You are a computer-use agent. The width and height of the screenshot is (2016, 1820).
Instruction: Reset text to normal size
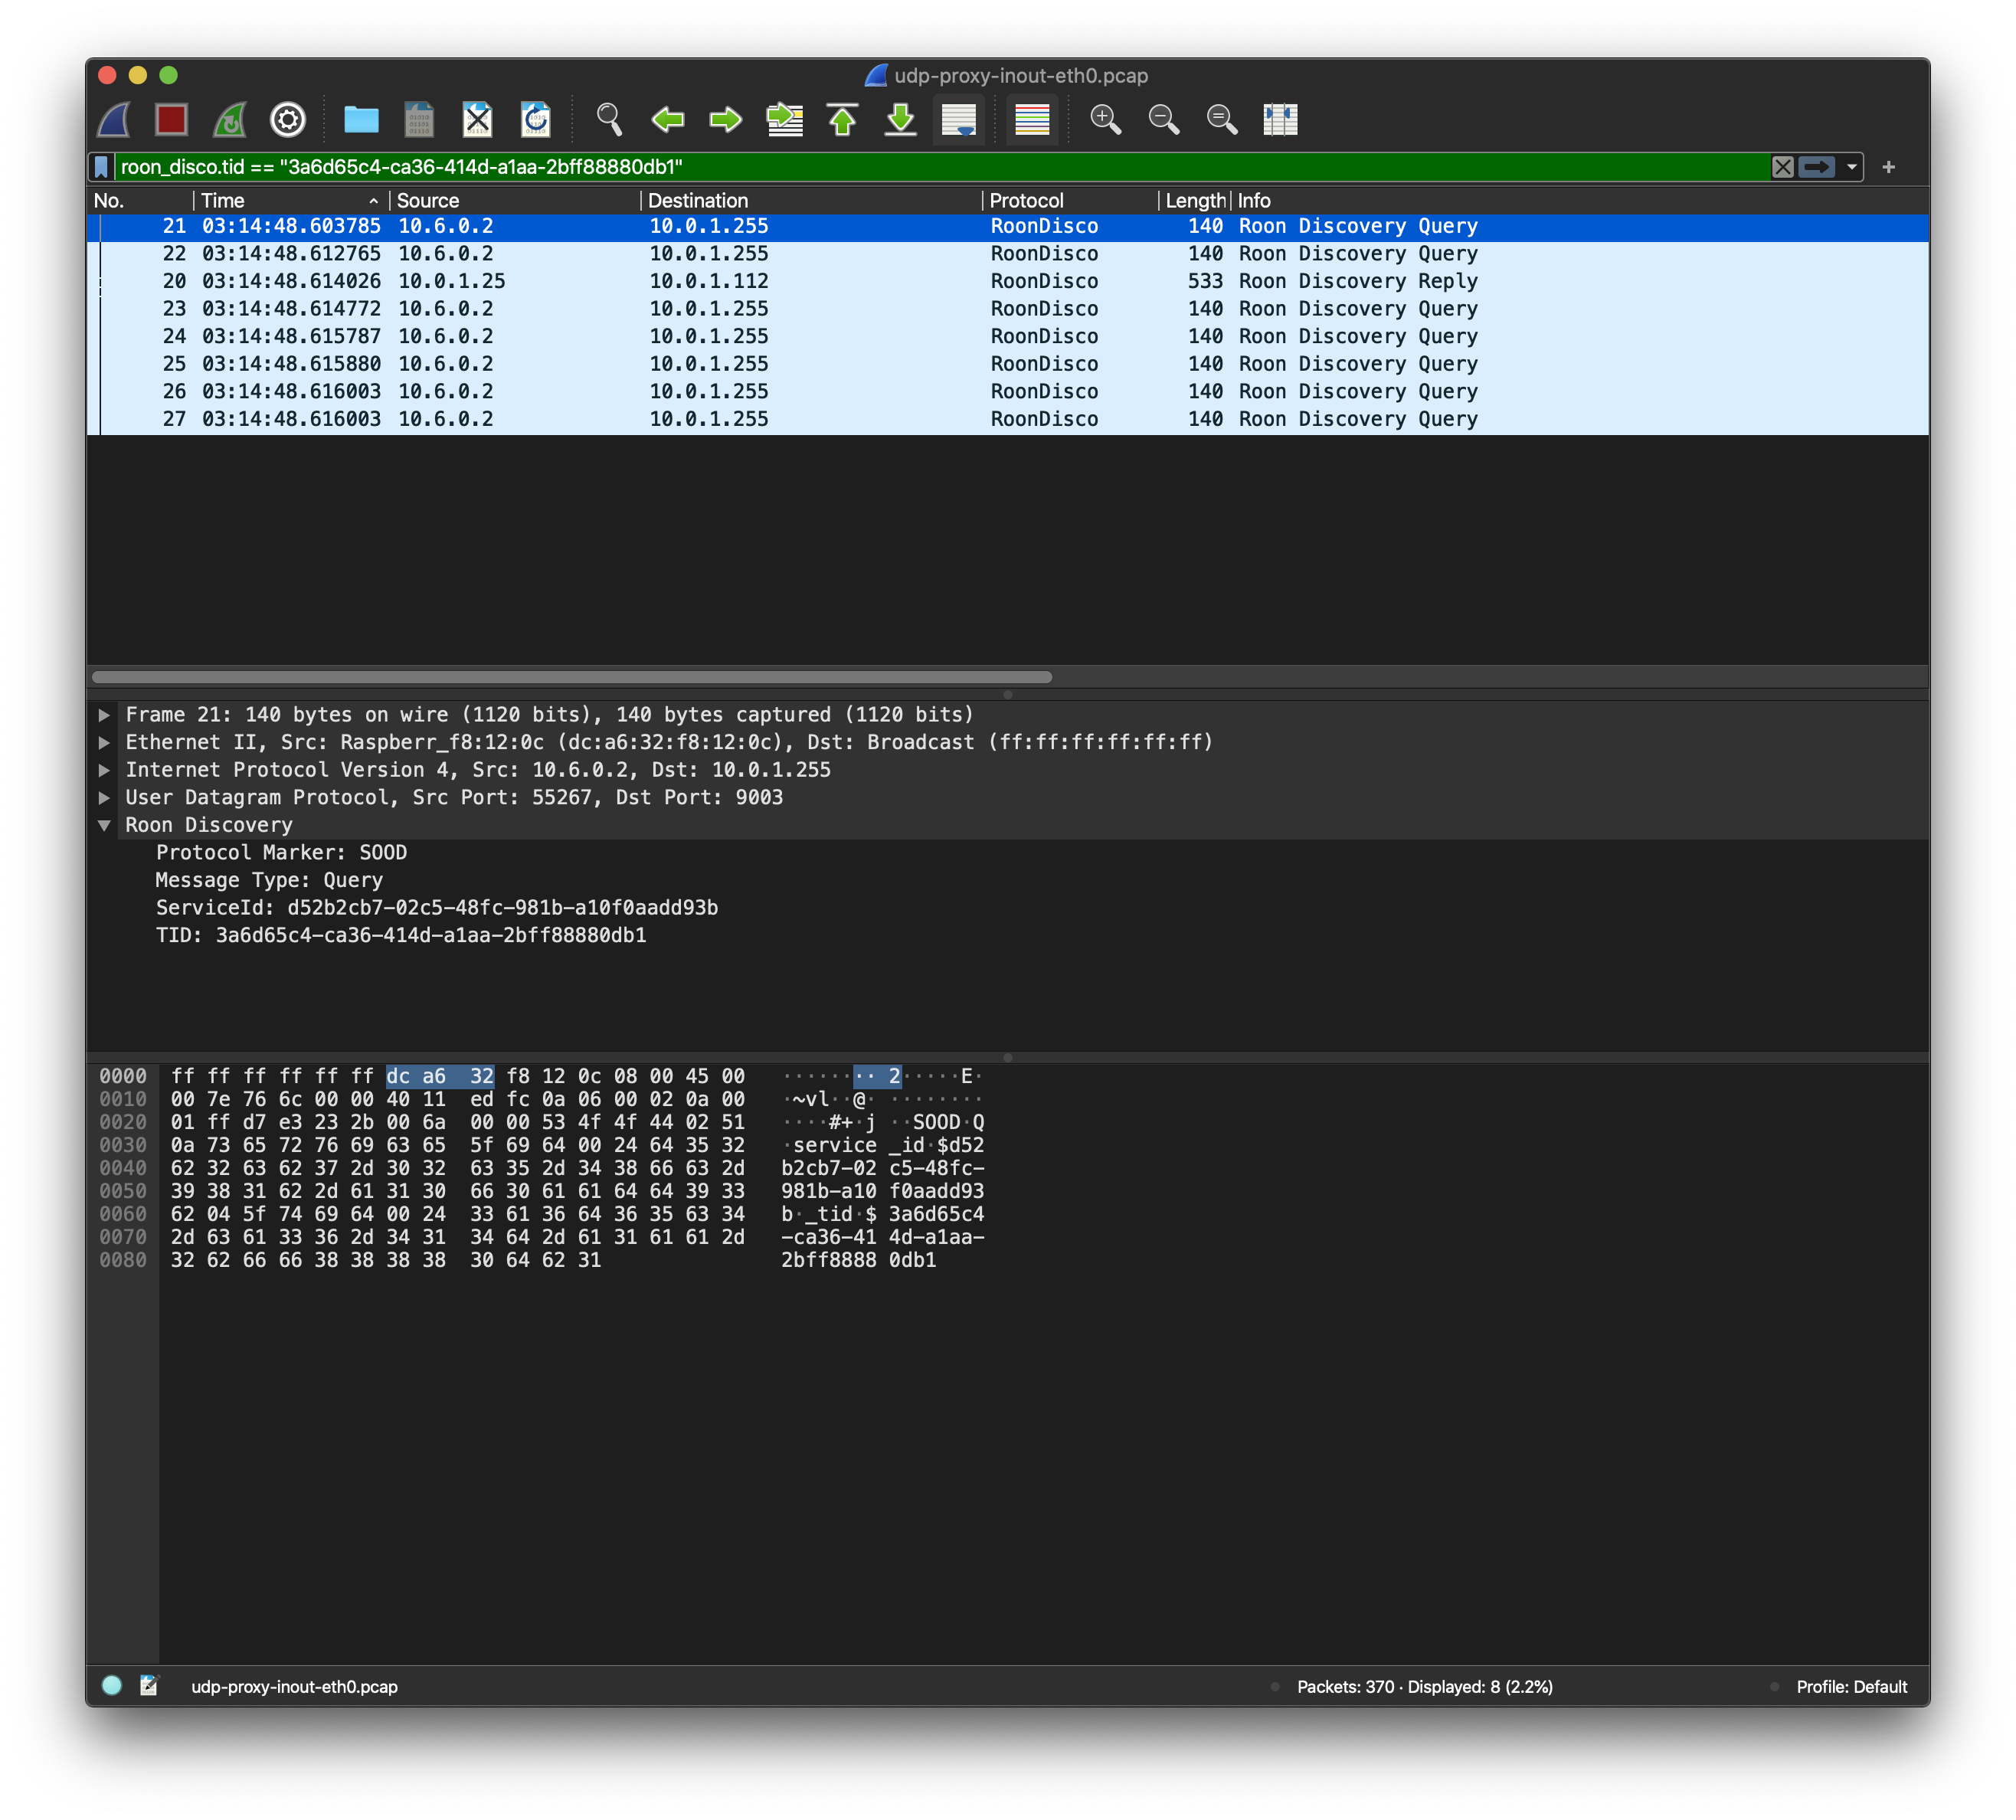[x=1222, y=120]
